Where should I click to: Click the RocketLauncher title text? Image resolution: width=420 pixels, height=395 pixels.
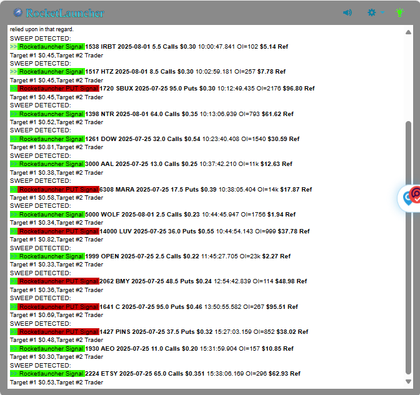[x=65, y=13]
